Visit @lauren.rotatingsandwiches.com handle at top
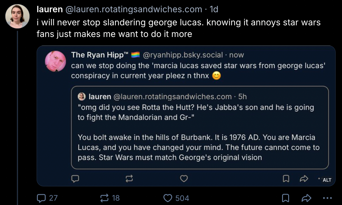342x205 pixels. click(134, 10)
